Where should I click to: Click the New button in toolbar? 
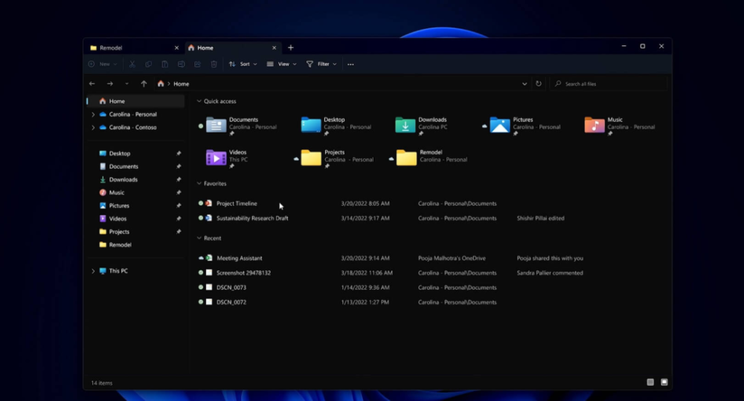(104, 65)
